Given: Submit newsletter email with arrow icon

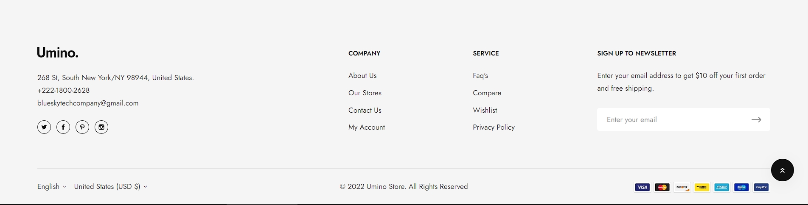Looking at the screenshot, I should pos(756,120).
